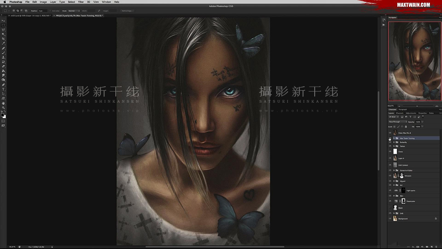The height and width of the screenshot is (249, 442).
Task: Select the Rectangular Marquee tool
Action: pos(4,25)
